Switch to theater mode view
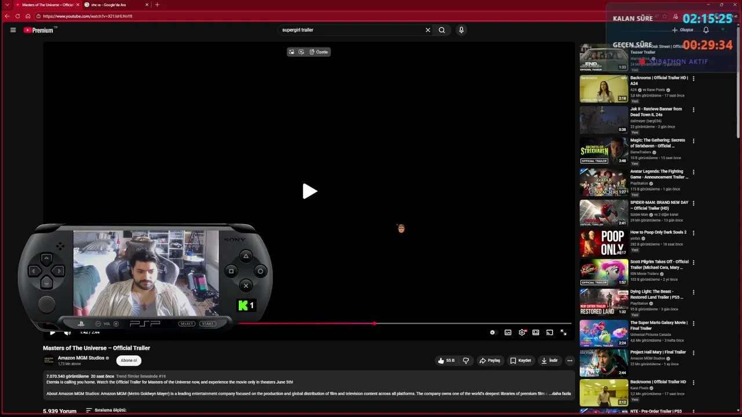 click(x=536, y=332)
